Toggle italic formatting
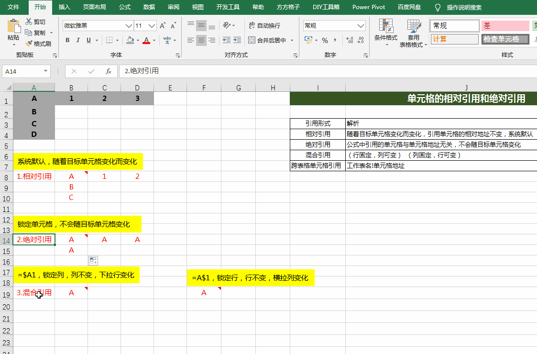537x354 pixels. point(78,40)
